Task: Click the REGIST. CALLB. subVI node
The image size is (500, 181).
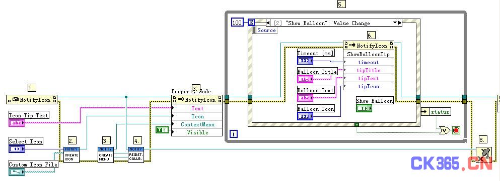Action: pyautogui.click(x=136, y=155)
